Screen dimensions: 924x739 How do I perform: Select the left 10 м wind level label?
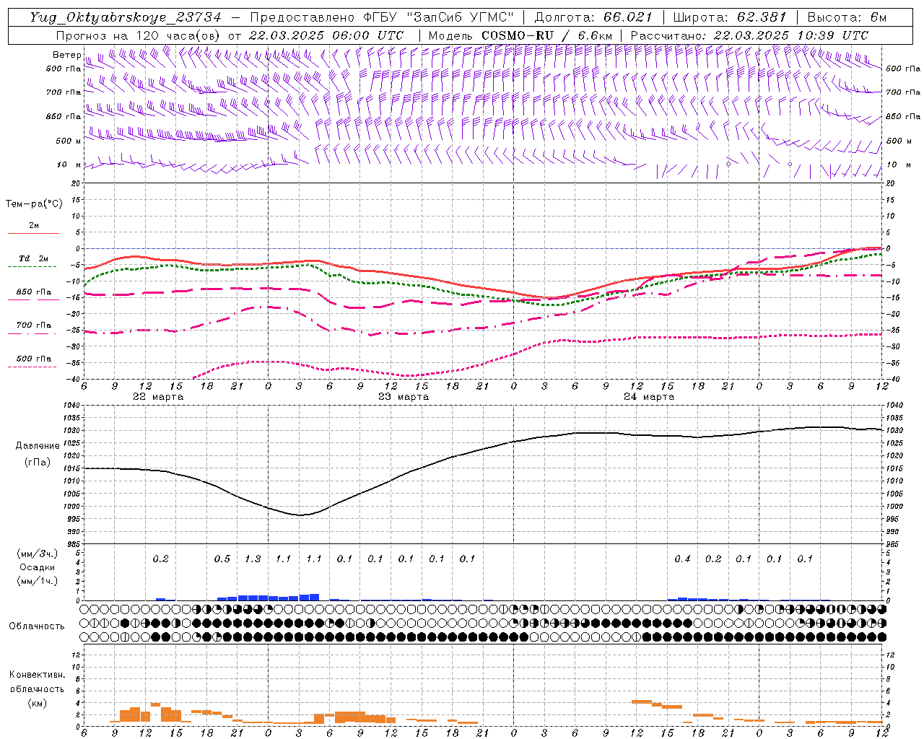coord(69,165)
